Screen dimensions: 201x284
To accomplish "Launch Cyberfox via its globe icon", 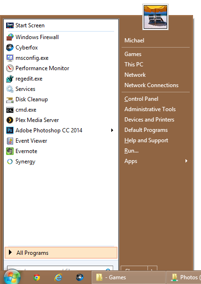I will coord(10,48).
